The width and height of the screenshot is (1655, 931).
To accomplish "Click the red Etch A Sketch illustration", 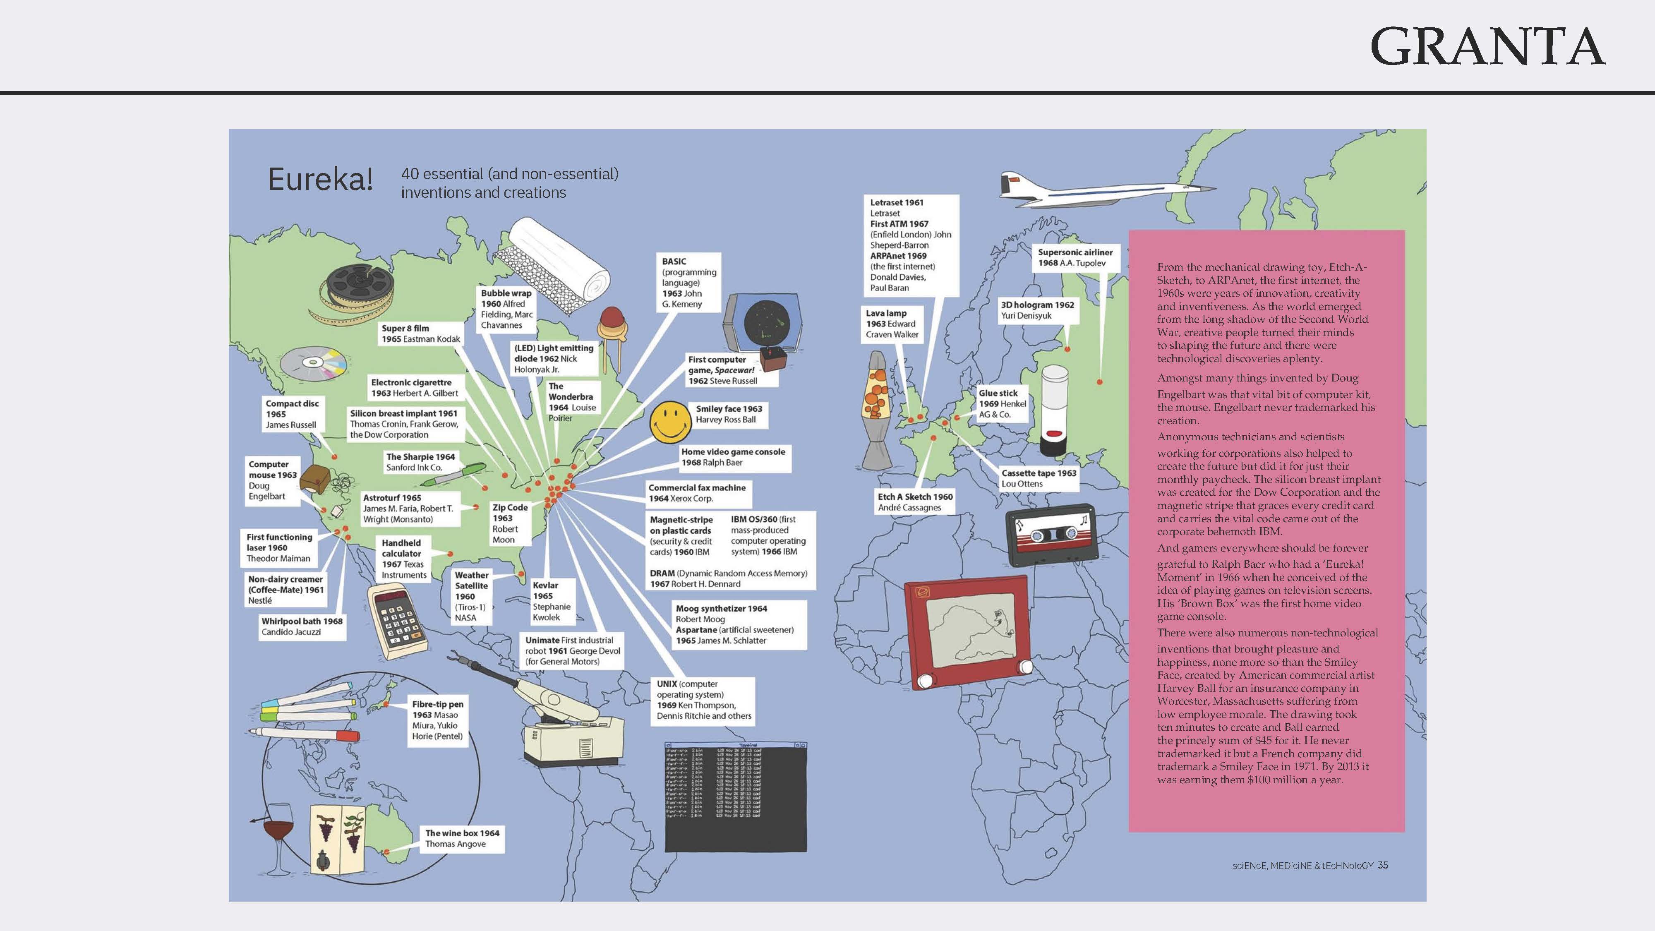I will (968, 632).
